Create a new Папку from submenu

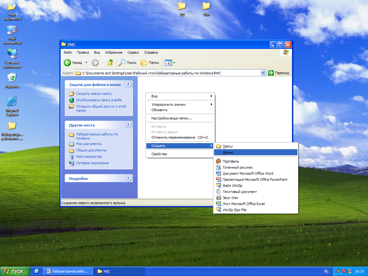point(256,146)
